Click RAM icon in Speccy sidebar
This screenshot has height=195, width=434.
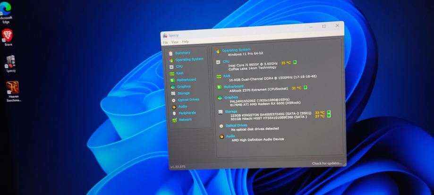pos(172,74)
